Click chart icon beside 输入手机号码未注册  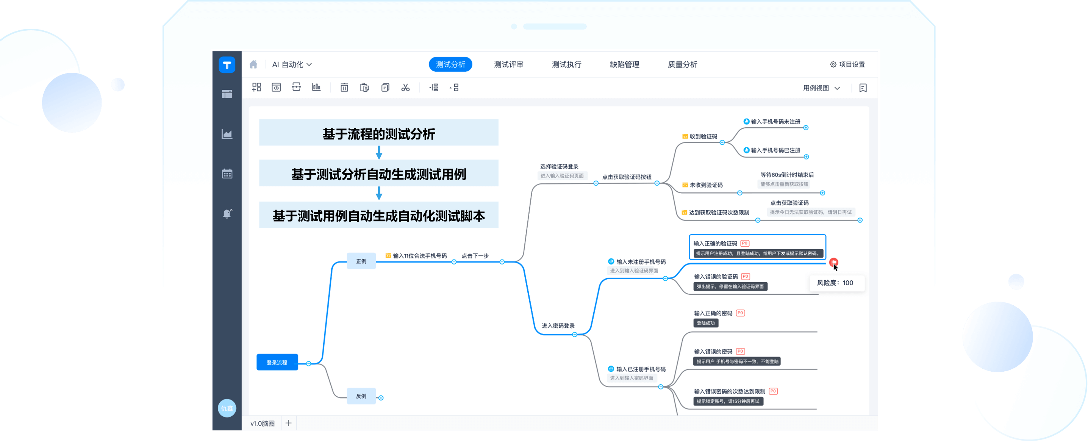click(x=746, y=122)
